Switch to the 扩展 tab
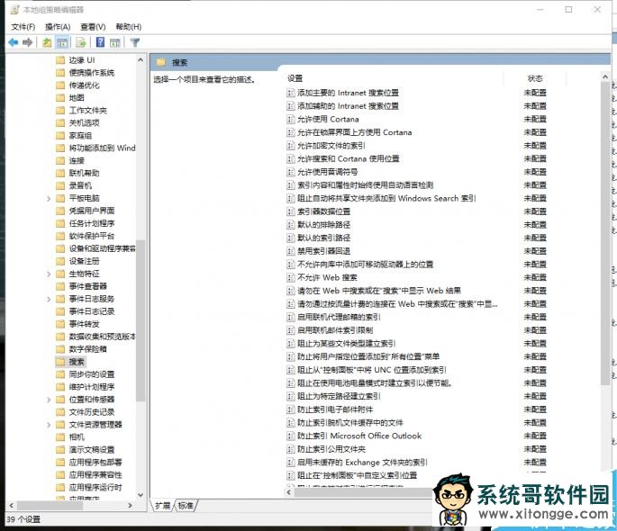Image resolution: width=617 pixels, height=531 pixels. pos(163,506)
